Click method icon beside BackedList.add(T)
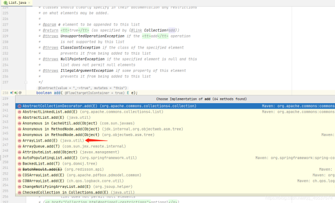This screenshot has height=203, width=335. tap(20, 164)
